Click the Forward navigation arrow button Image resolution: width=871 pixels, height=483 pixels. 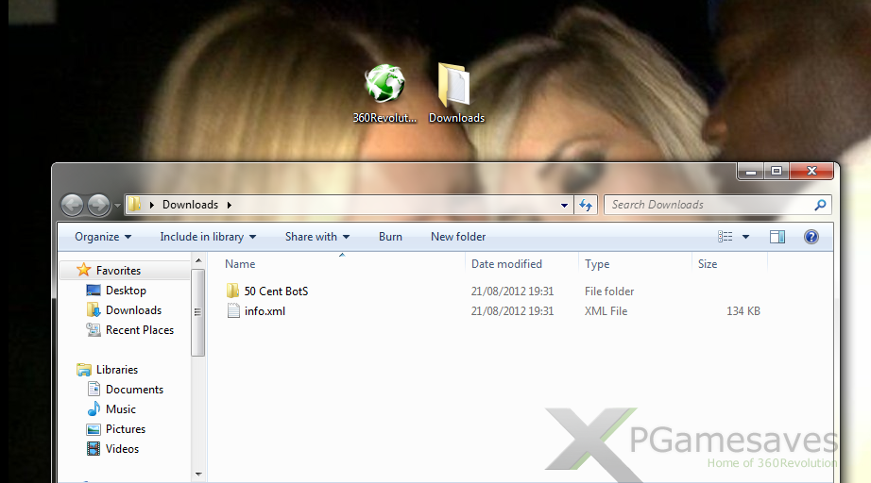coord(98,205)
